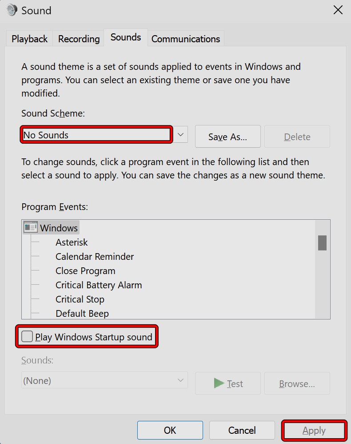Go to the Communications tab
The width and height of the screenshot is (351, 444).
point(186,39)
